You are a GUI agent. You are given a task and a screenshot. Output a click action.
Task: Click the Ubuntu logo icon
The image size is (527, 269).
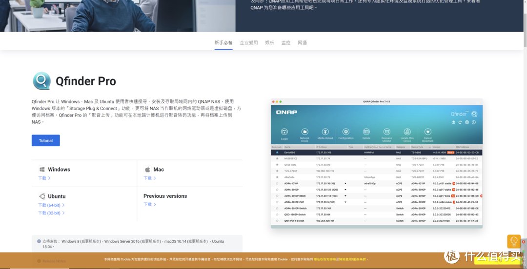(42, 196)
